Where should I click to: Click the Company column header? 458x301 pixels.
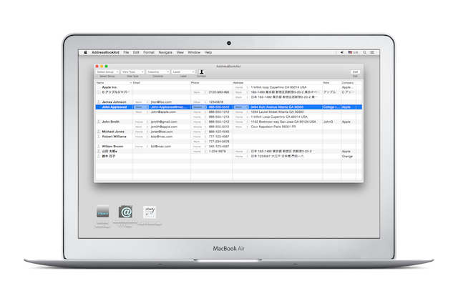pyautogui.click(x=349, y=83)
